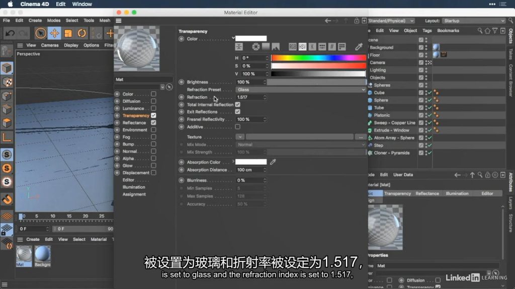Show the hex color mode icon
Image resolution: width=515 pixels, height=289 pixels.
(332, 47)
